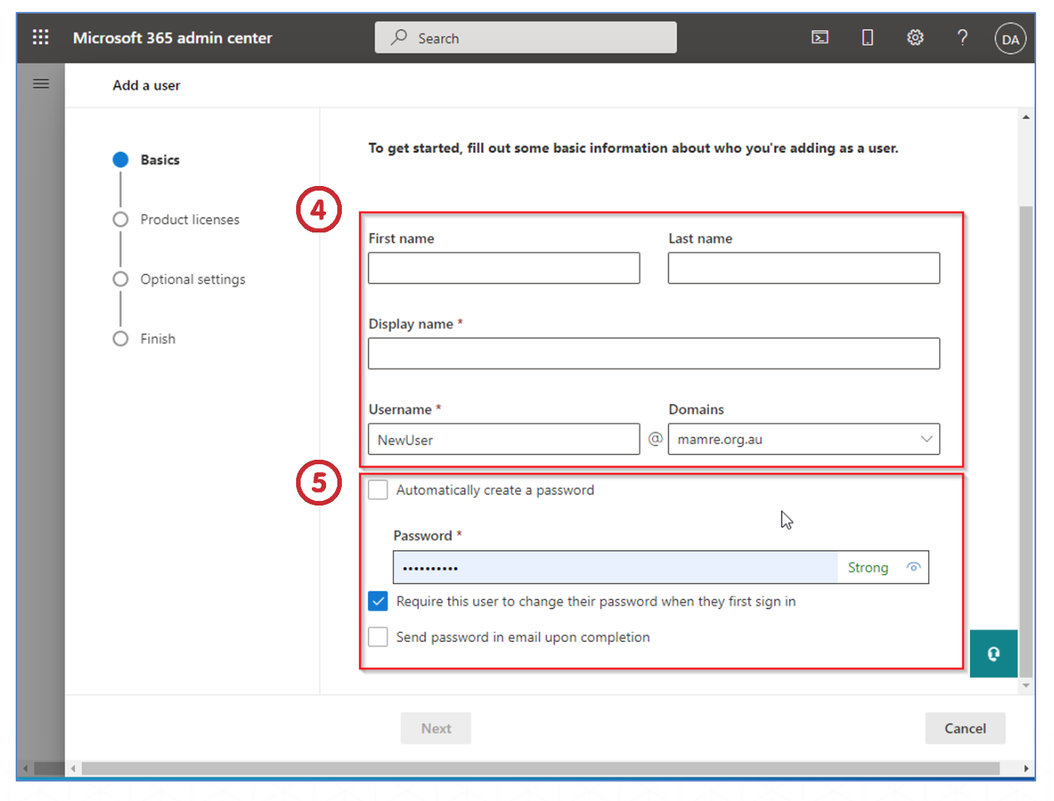The image size is (1054, 801).
Task: Click the Cancel button
Action: click(x=965, y=728)
